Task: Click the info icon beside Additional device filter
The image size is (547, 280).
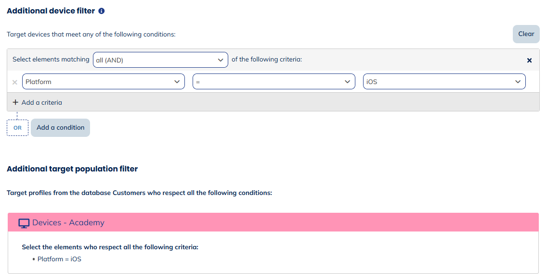Action: [102, 11]
